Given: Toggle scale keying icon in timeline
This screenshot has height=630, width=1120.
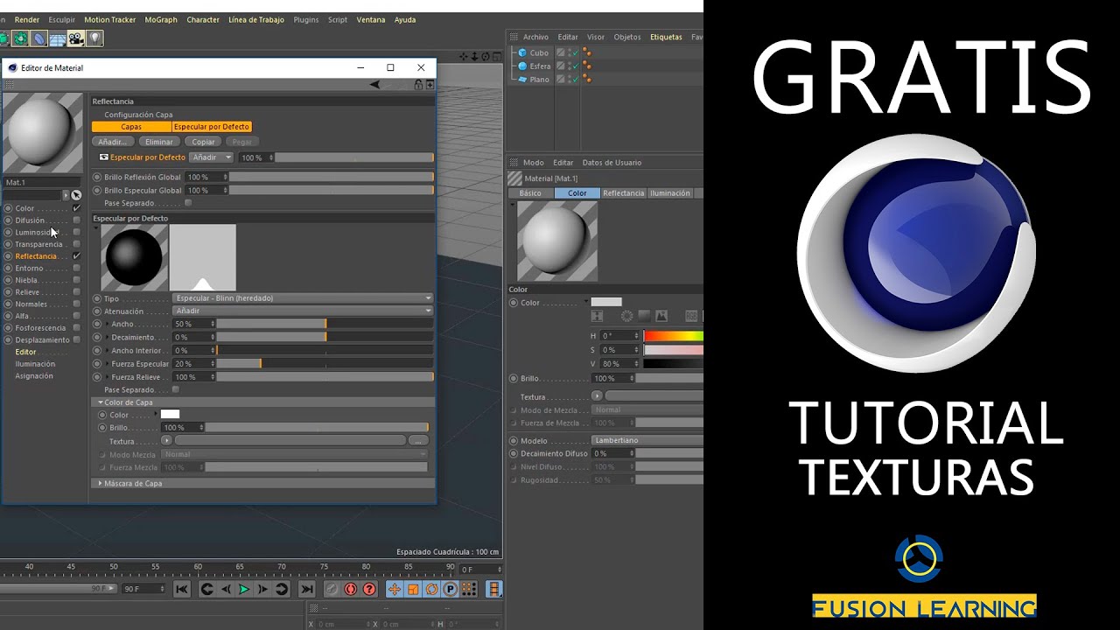Looking at the screenshot, I should pos(413,590).
